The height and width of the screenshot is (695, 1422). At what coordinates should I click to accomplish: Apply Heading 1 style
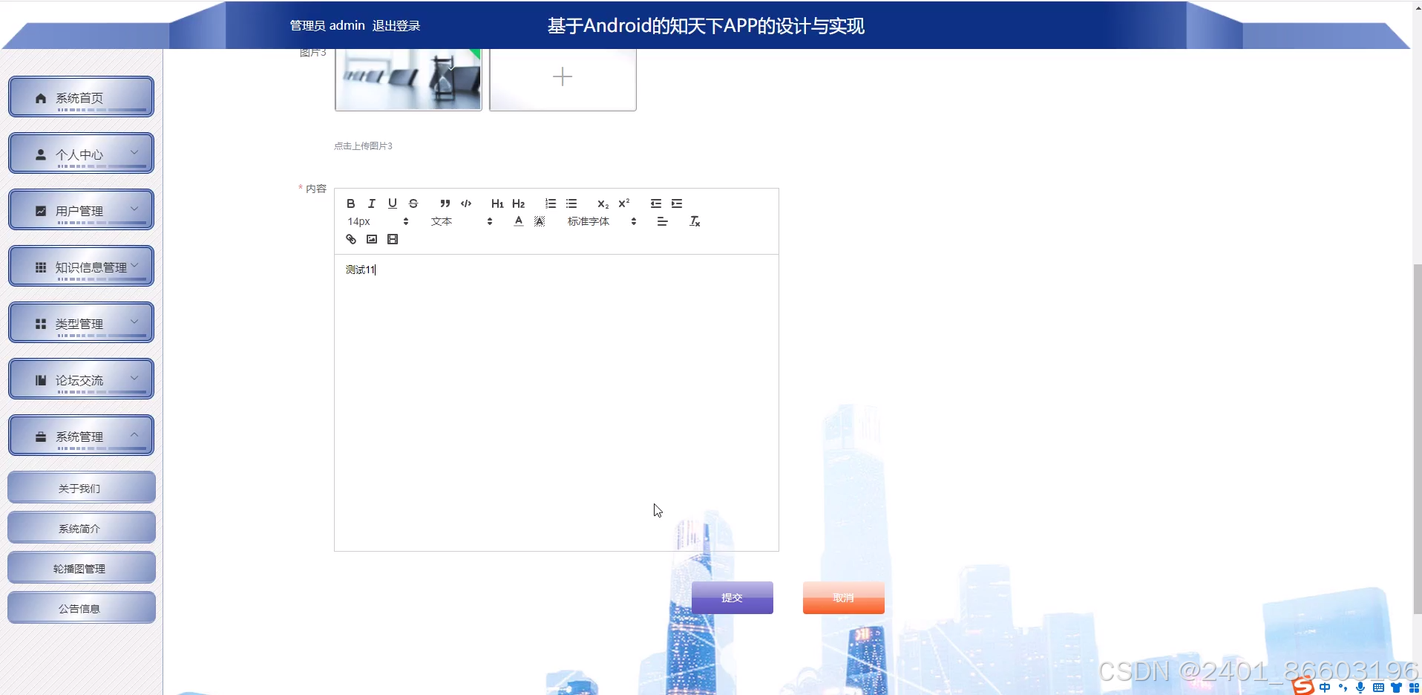point(497,203)
